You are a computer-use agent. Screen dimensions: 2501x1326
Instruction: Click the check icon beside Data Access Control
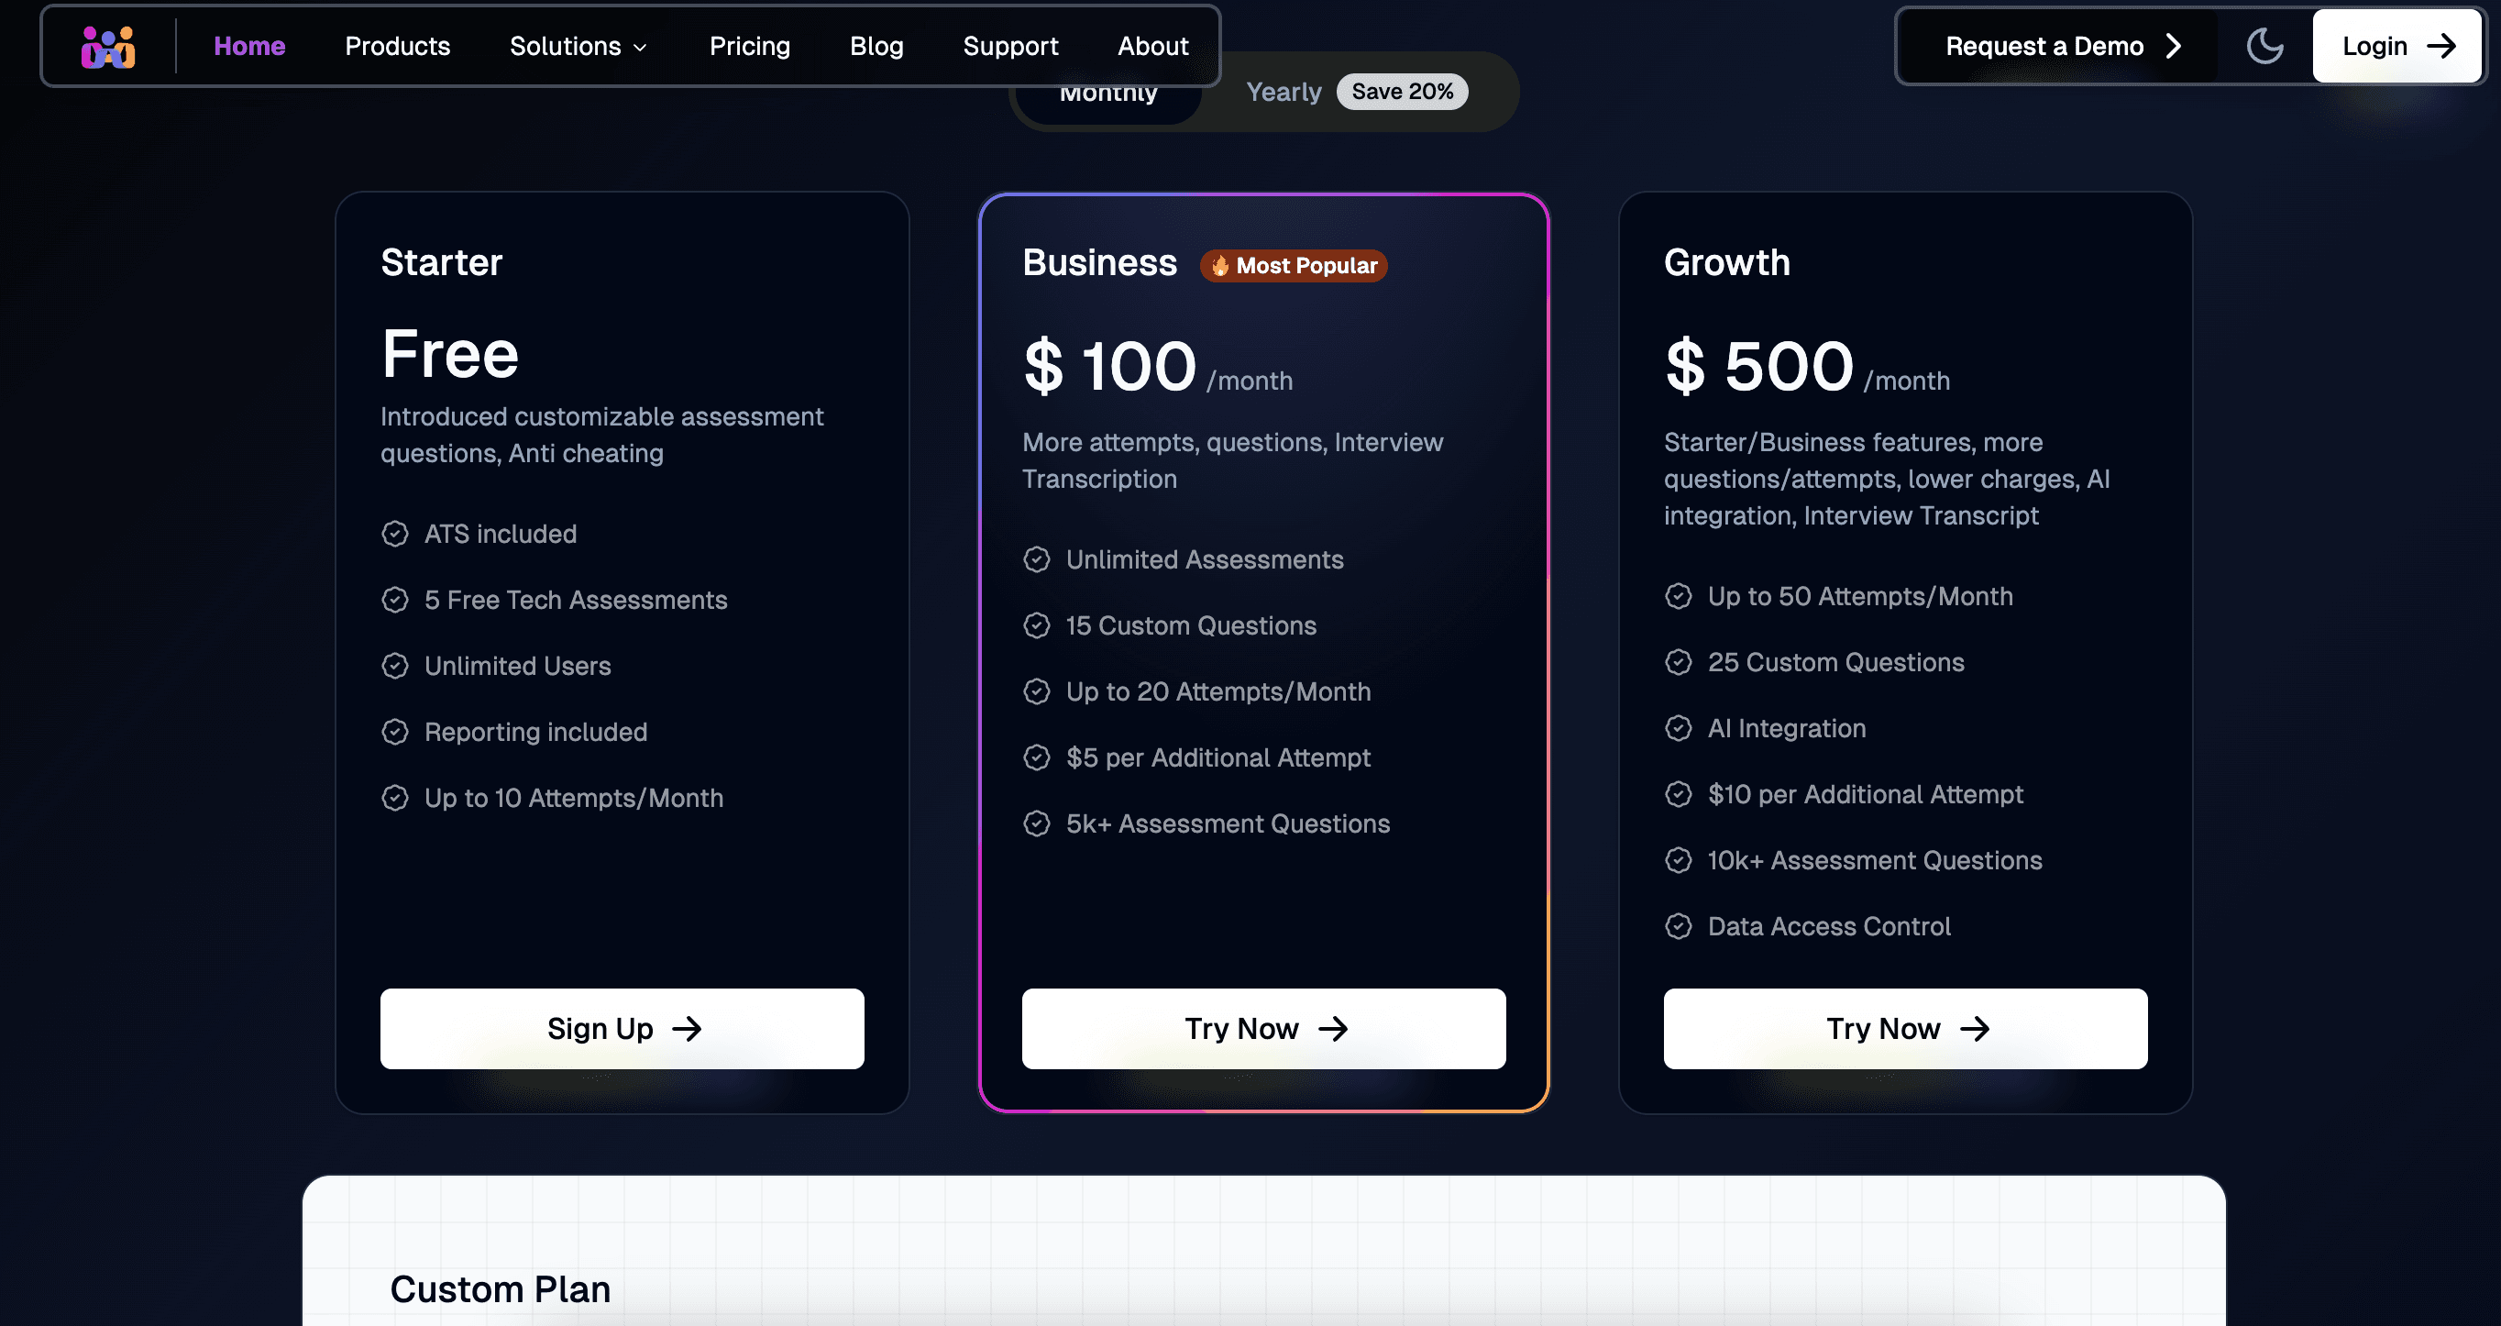[1679, 926]
